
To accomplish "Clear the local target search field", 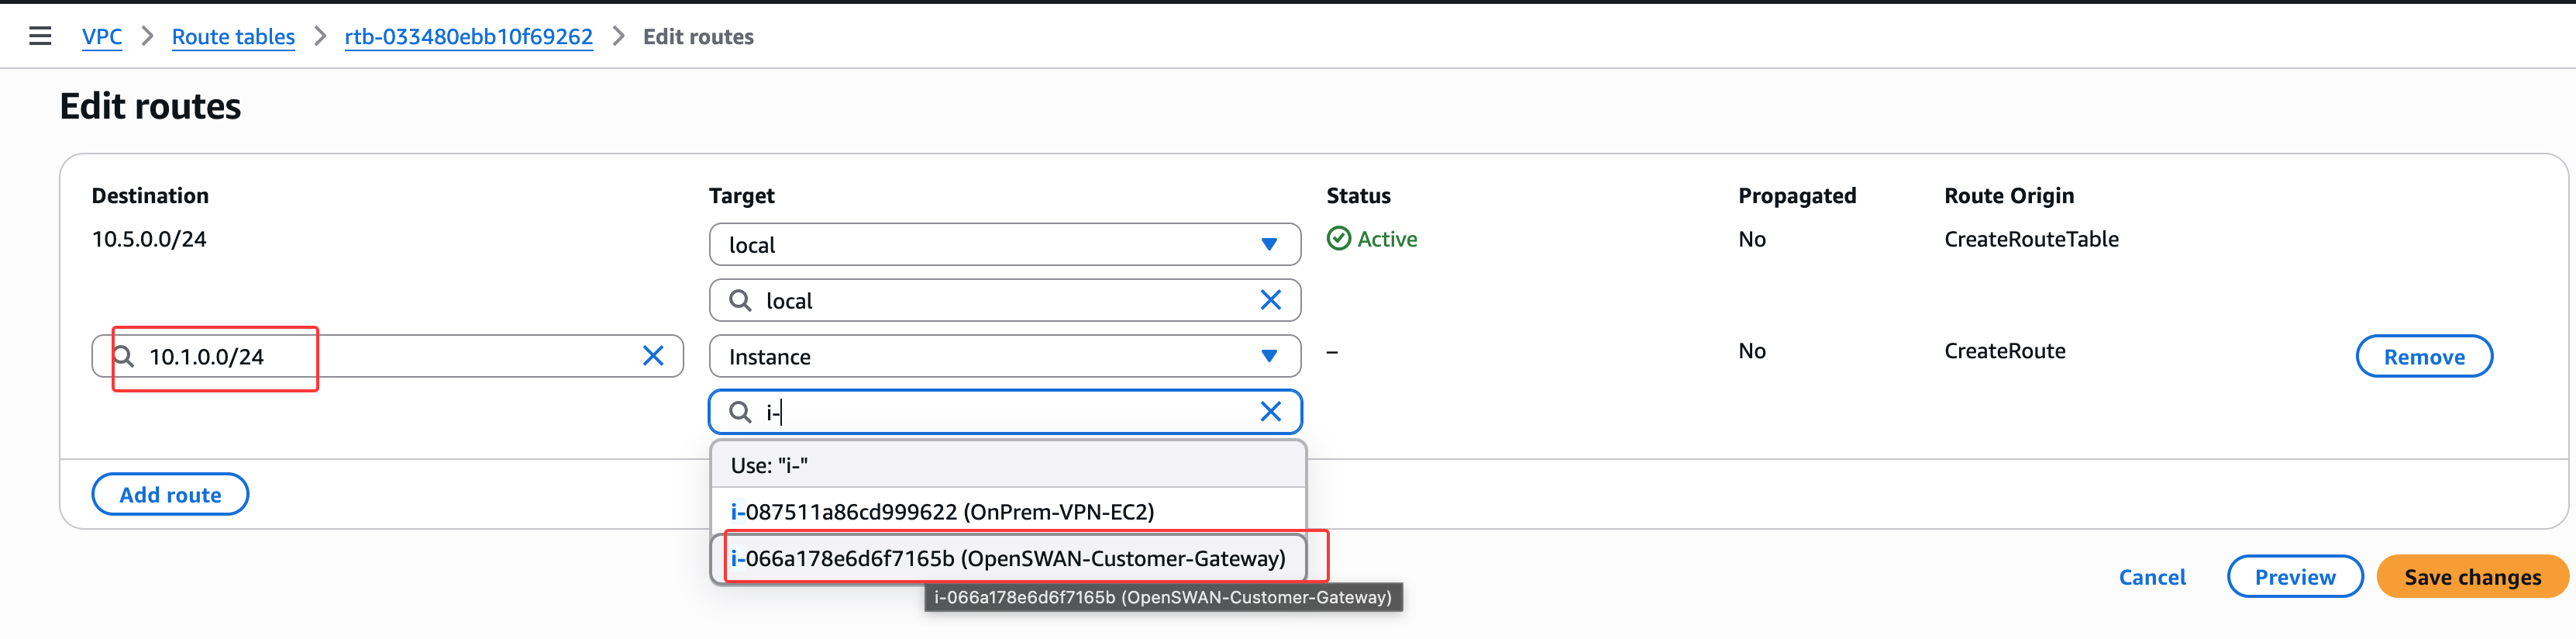I will coord(1269,300).
